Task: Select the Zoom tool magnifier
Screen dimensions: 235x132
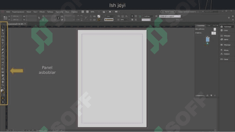Action: (x=3, y=85)
